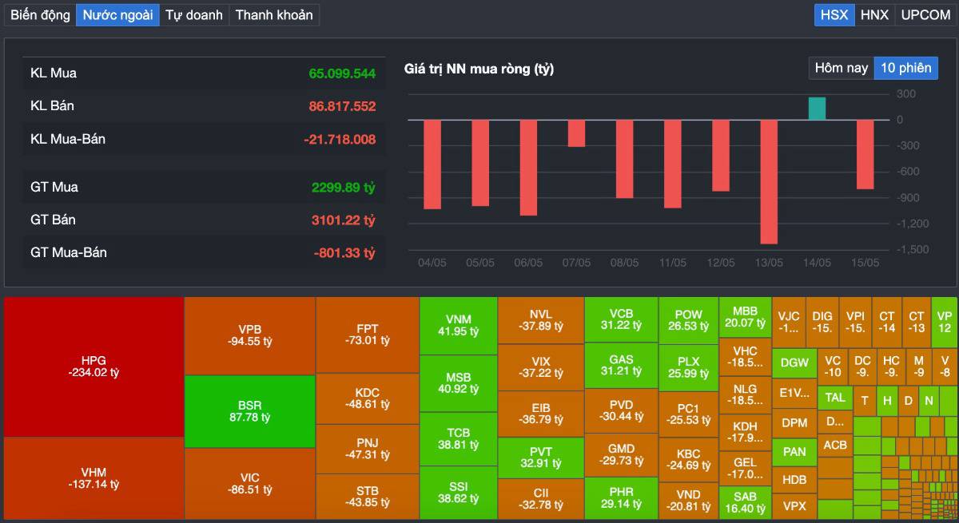
Task: Select the DIG tile
Action: (822, 322)
